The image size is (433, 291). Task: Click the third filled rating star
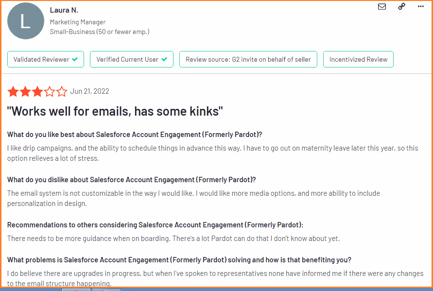(37, 91)
